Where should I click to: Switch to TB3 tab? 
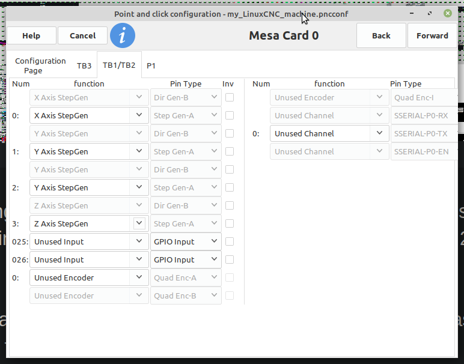pos(84,65)
